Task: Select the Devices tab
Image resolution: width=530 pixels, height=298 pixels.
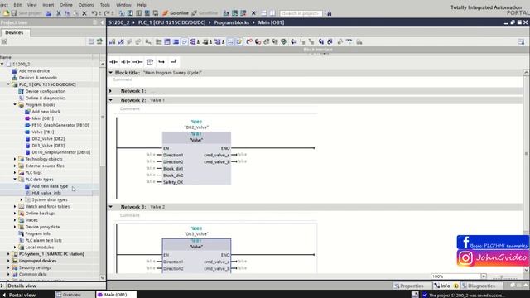Action: click(14, 32)
